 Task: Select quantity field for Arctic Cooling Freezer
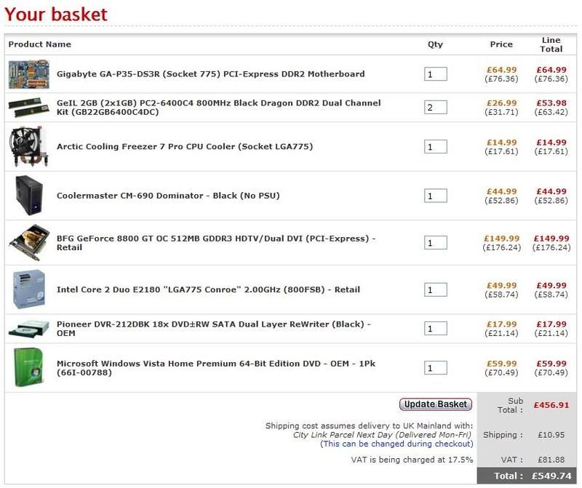(435, 147)
